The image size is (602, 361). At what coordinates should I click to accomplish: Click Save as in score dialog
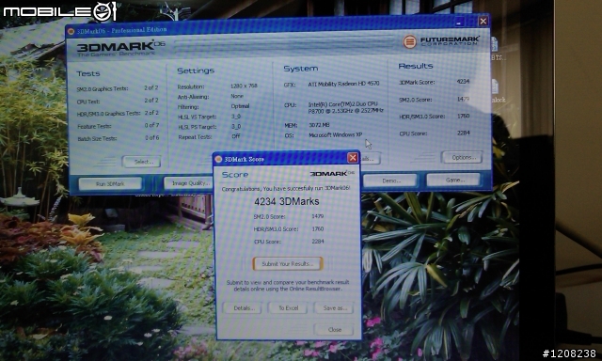[x=334, y=307]
